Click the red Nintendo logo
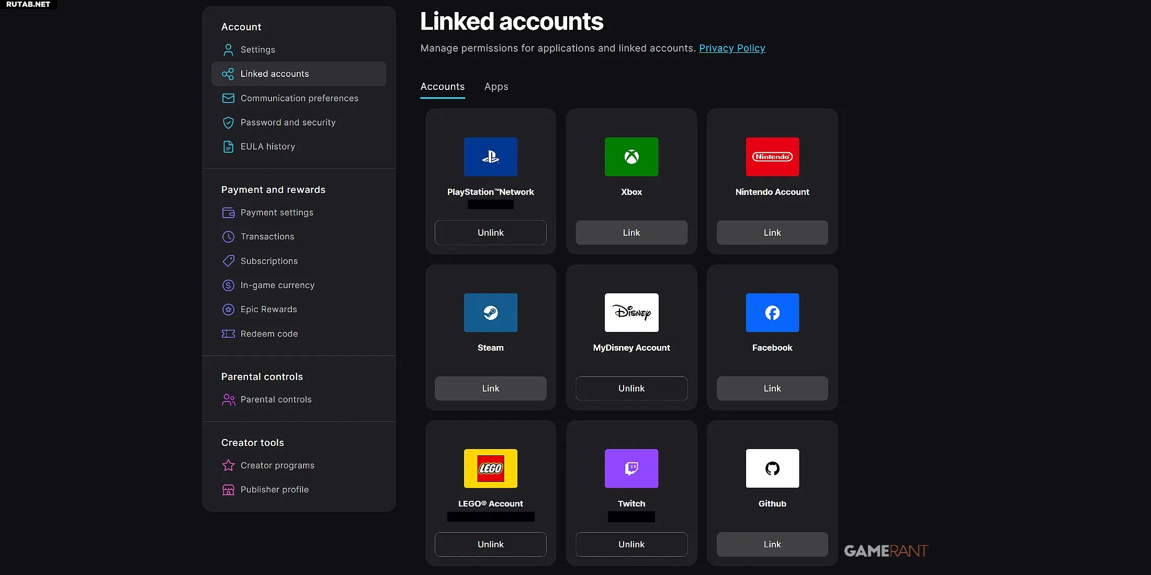 (772, 157)
